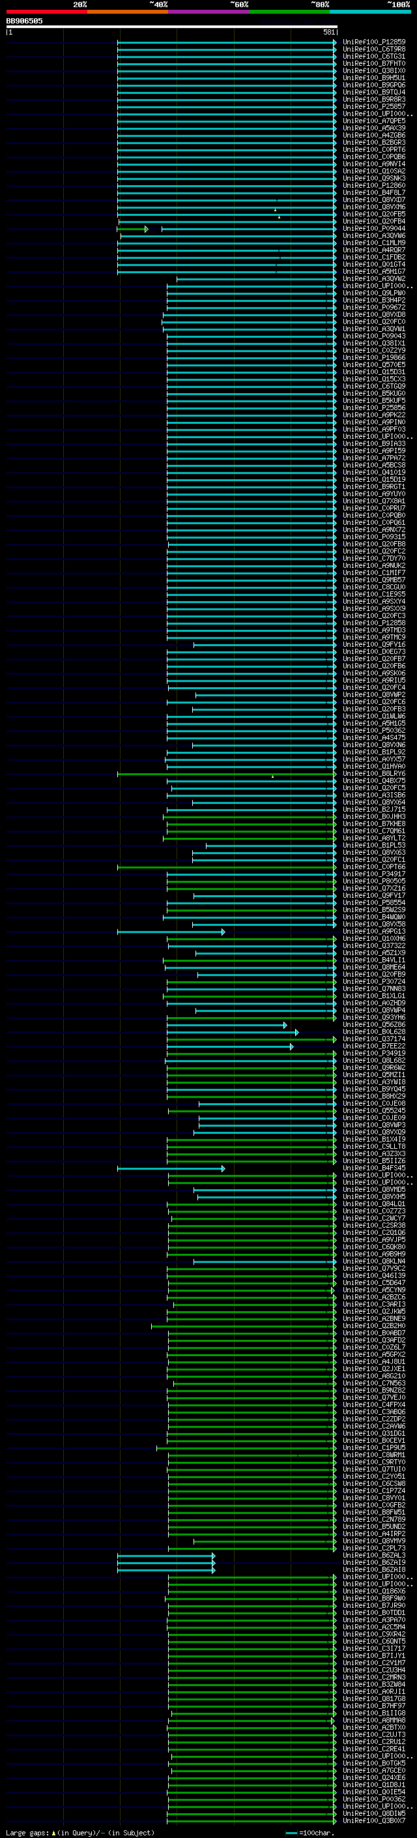
Task: Select the UniRef100_C7QM61 label
Action: (x=374, y=831)
